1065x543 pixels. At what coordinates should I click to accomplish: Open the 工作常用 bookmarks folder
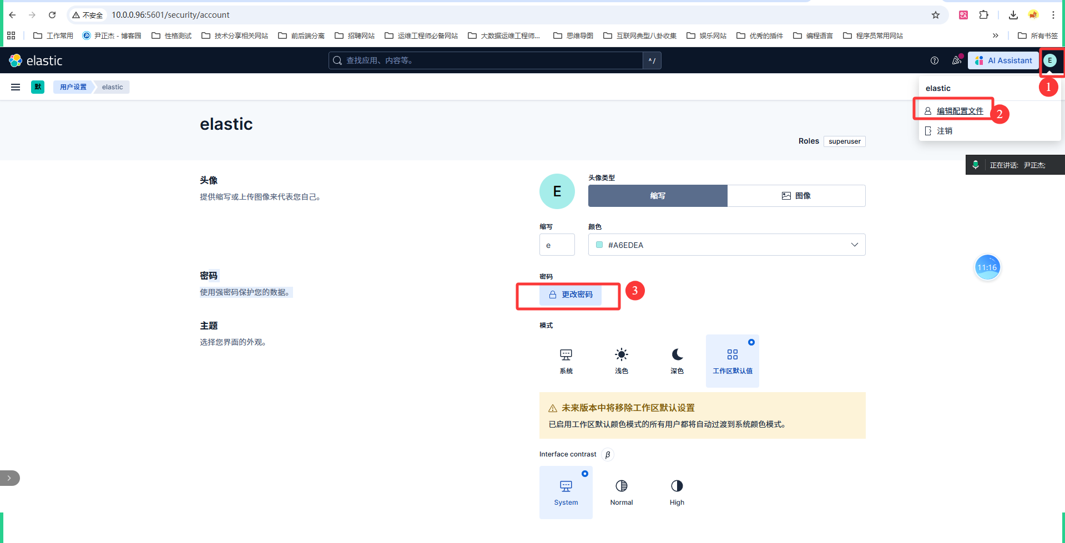53,35
